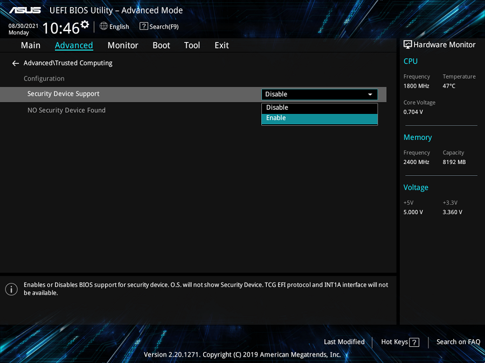Click the help text about security device support
This screenshot has width=485, height=363.
pos(206,289)
